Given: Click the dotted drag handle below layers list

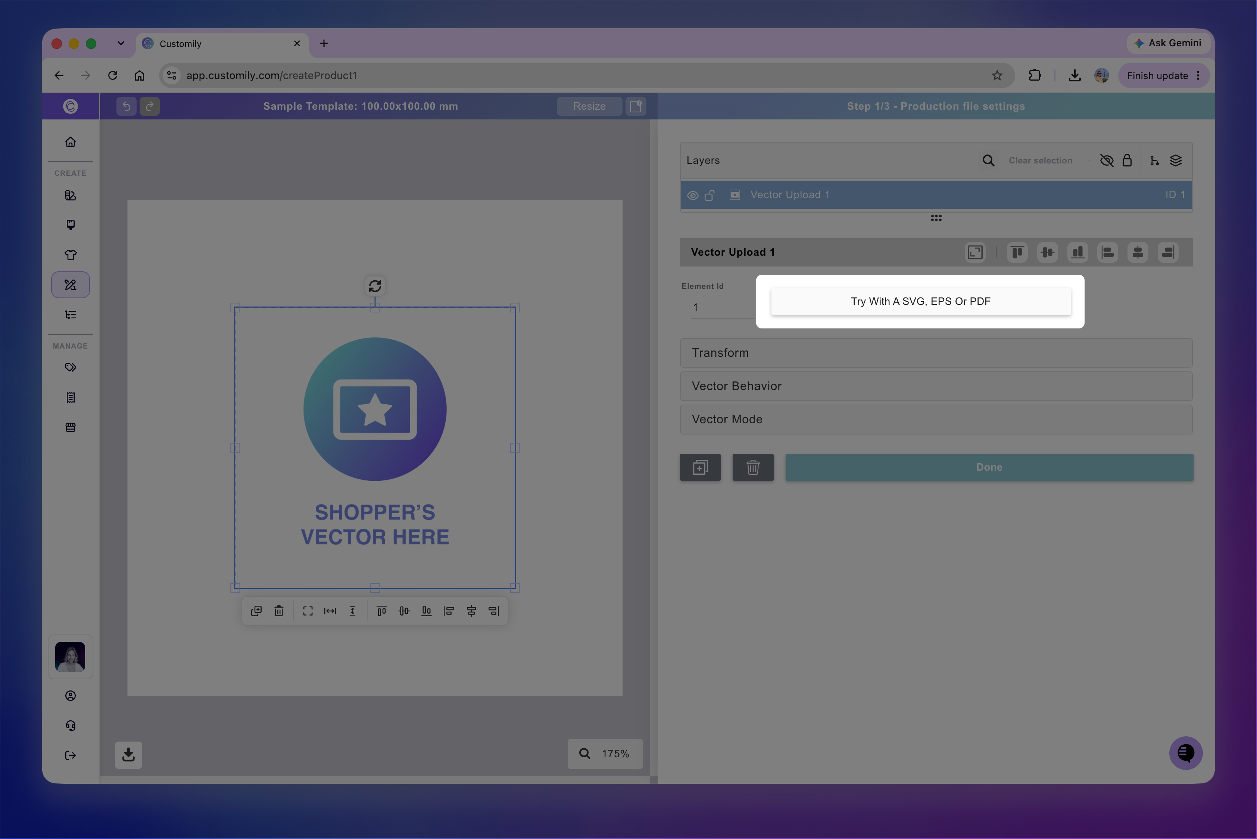Looking at the screenshot, I should (x=936, y=218).
